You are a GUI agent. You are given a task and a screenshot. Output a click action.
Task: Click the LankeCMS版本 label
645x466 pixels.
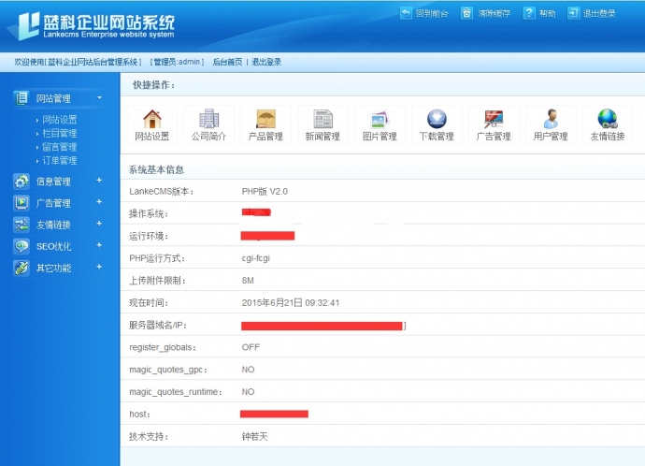[161, 192]
